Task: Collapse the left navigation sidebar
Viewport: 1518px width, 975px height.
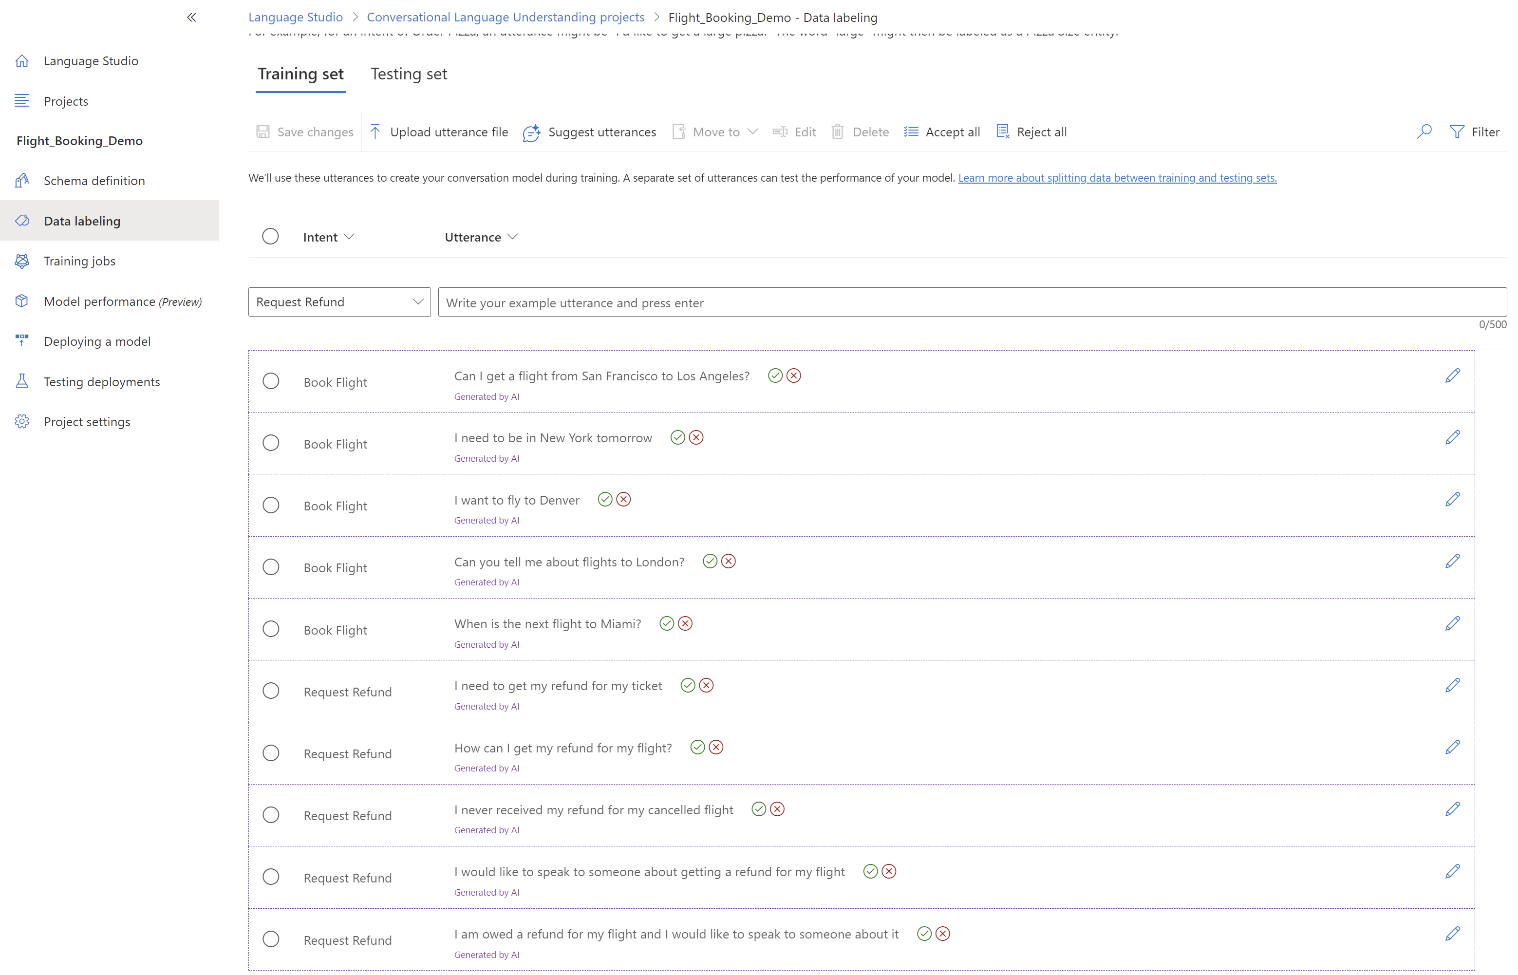Action: coord(191,18)
